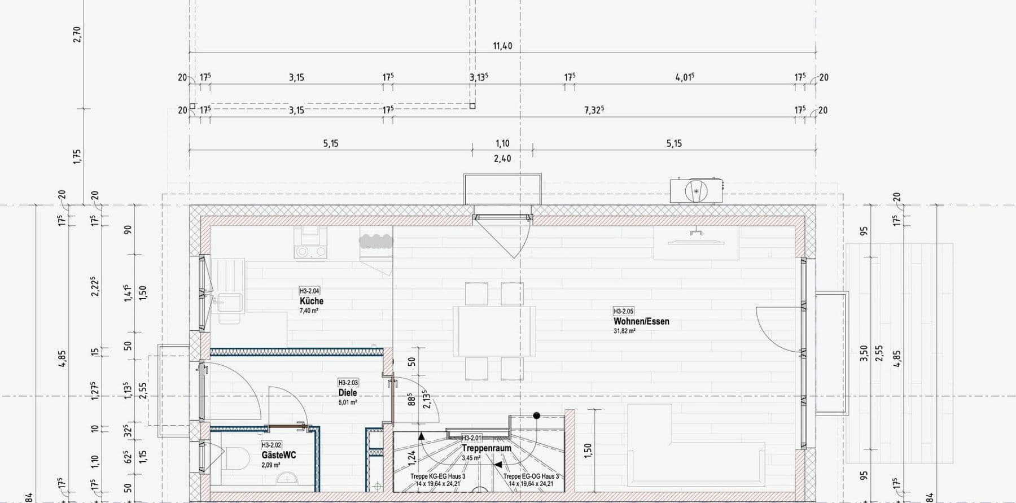Select the semicircular washbasin in GästeWC

click(x=287, y=479)
